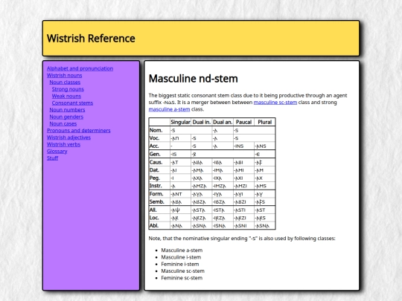
Task: Click the Dat. row label
Action: coord(159,170)
